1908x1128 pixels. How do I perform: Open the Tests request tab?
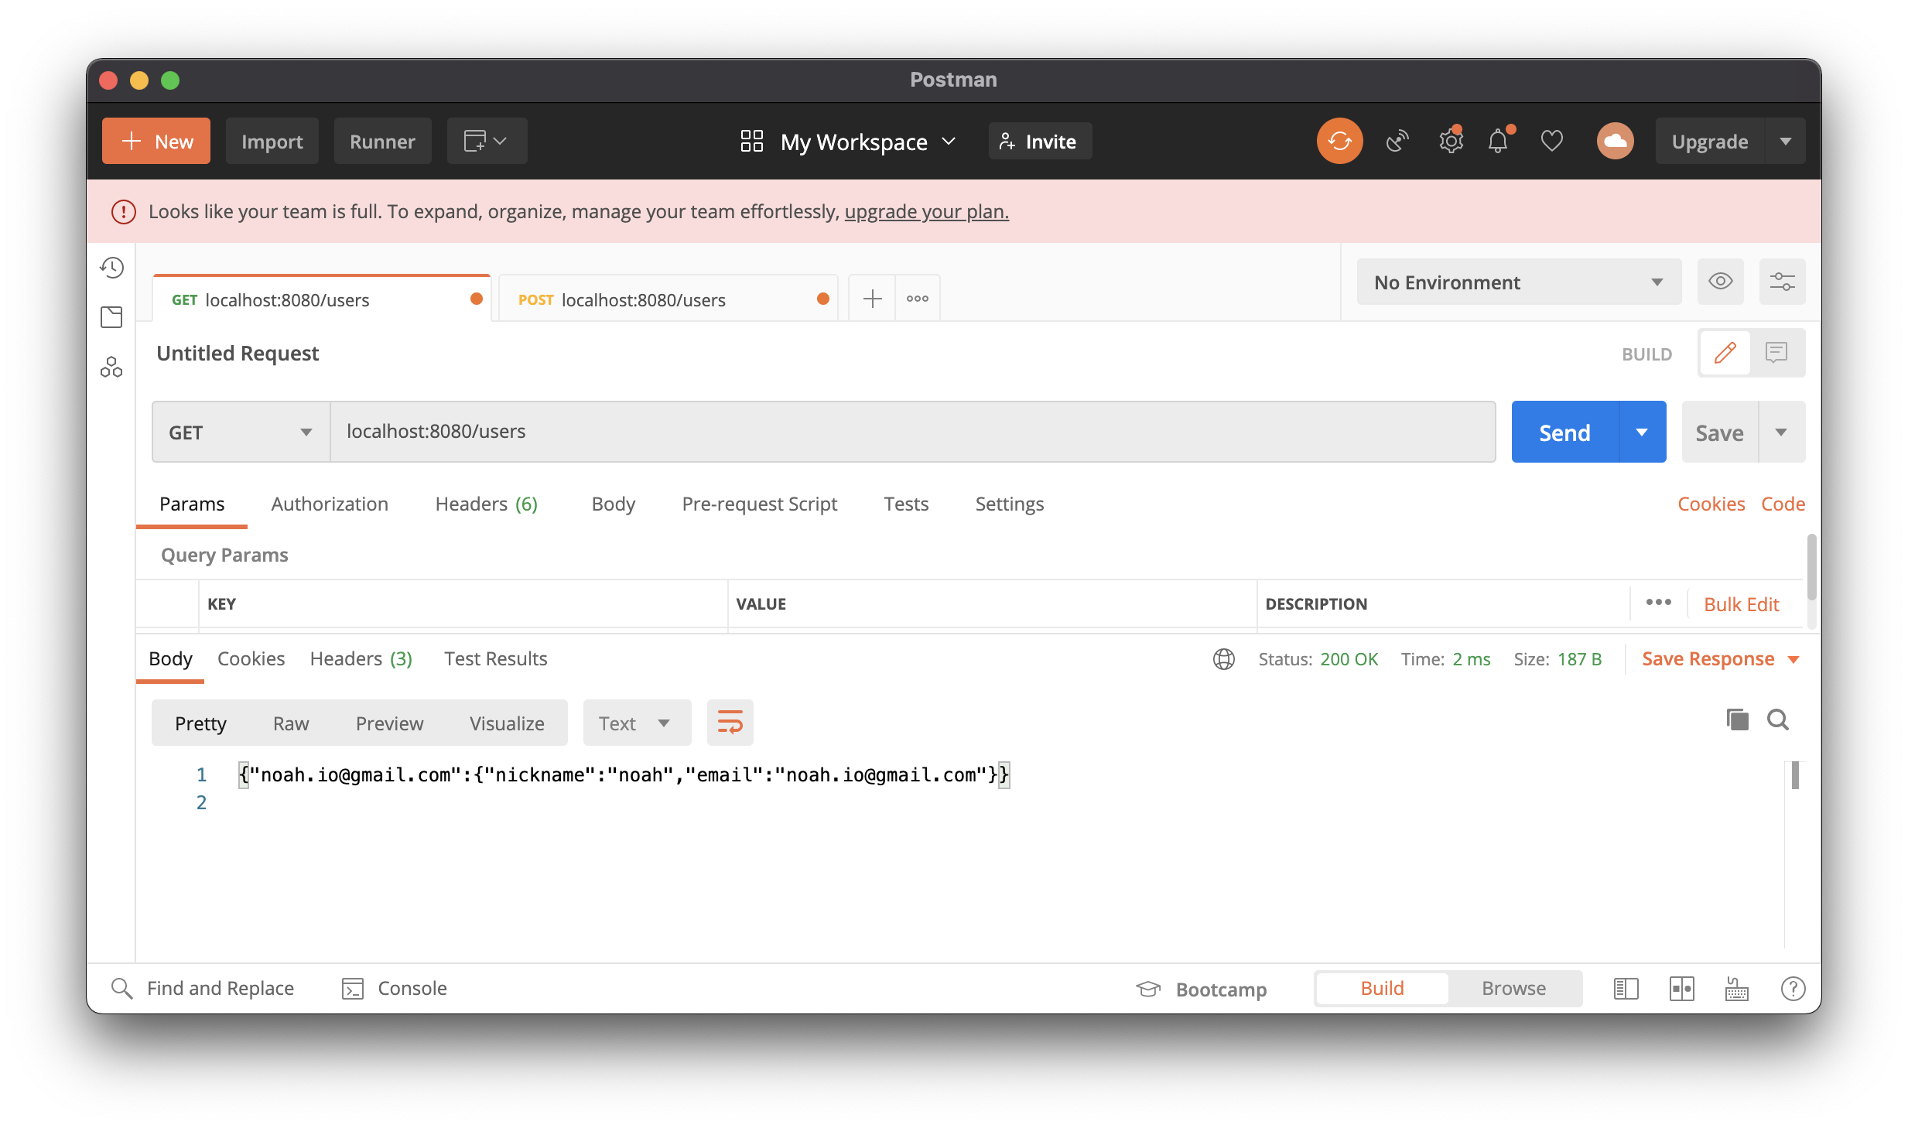(906, 504)
